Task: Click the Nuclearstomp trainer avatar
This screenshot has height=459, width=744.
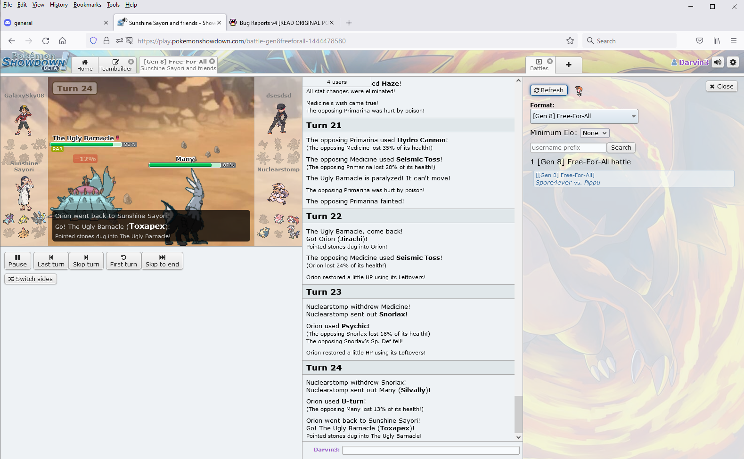Action: pyautogui.click(x=278, y=193)
